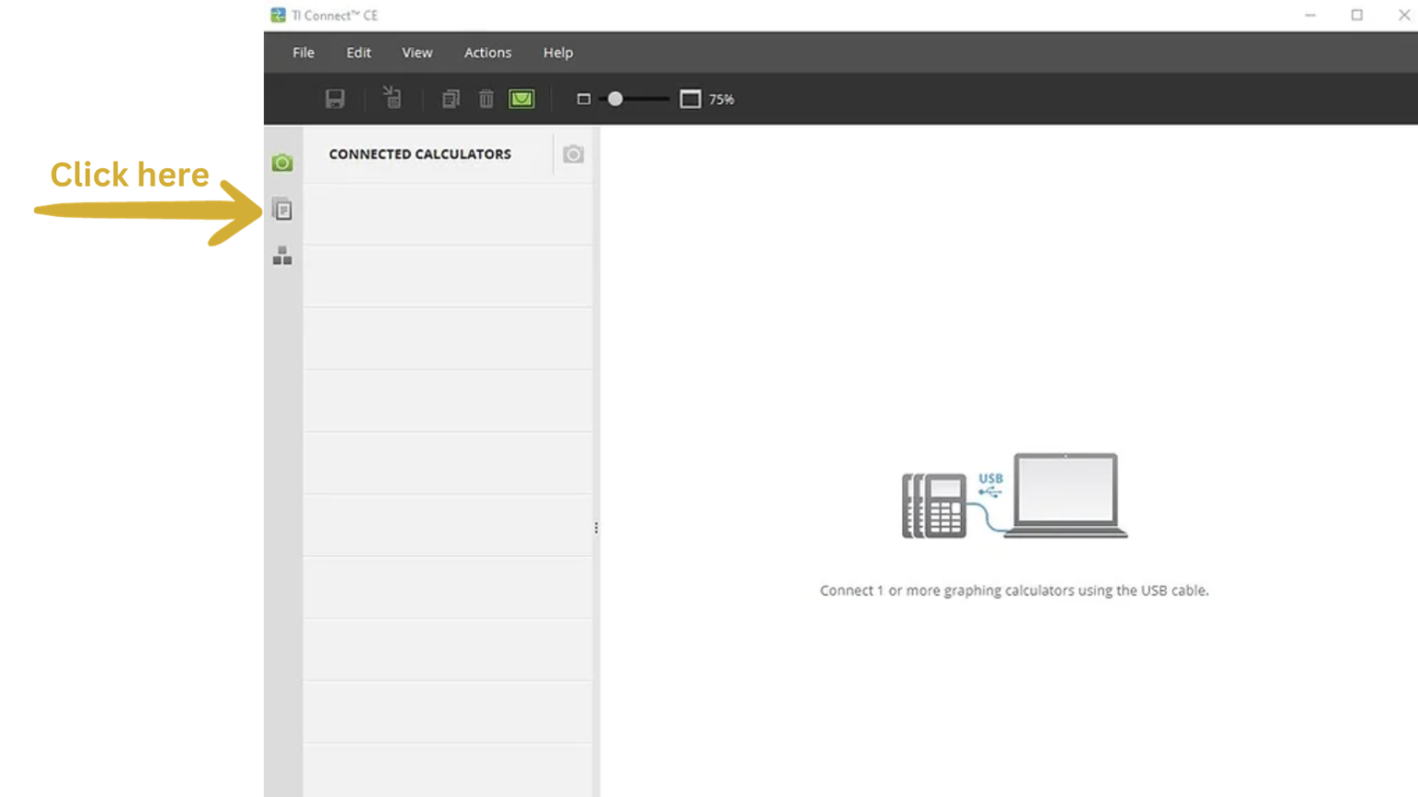
Task: Open the File menu
Action: pos(302,53)
